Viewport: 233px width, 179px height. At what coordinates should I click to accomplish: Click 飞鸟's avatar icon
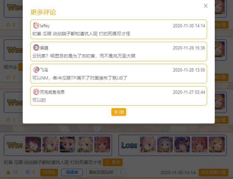coord(36,70)
